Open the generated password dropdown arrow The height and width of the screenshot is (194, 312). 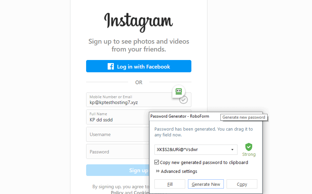(x=232, y=150)
